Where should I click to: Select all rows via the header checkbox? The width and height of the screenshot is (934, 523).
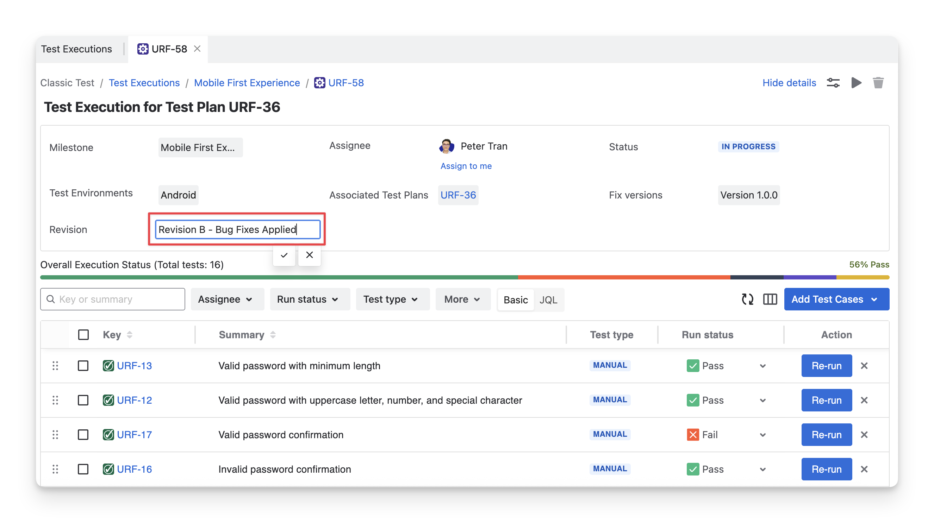(x=83, y=335)
